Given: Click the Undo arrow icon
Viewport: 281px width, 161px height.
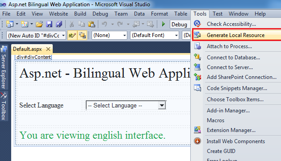Looking at the screenshot, I should click(x=104, y=24).
